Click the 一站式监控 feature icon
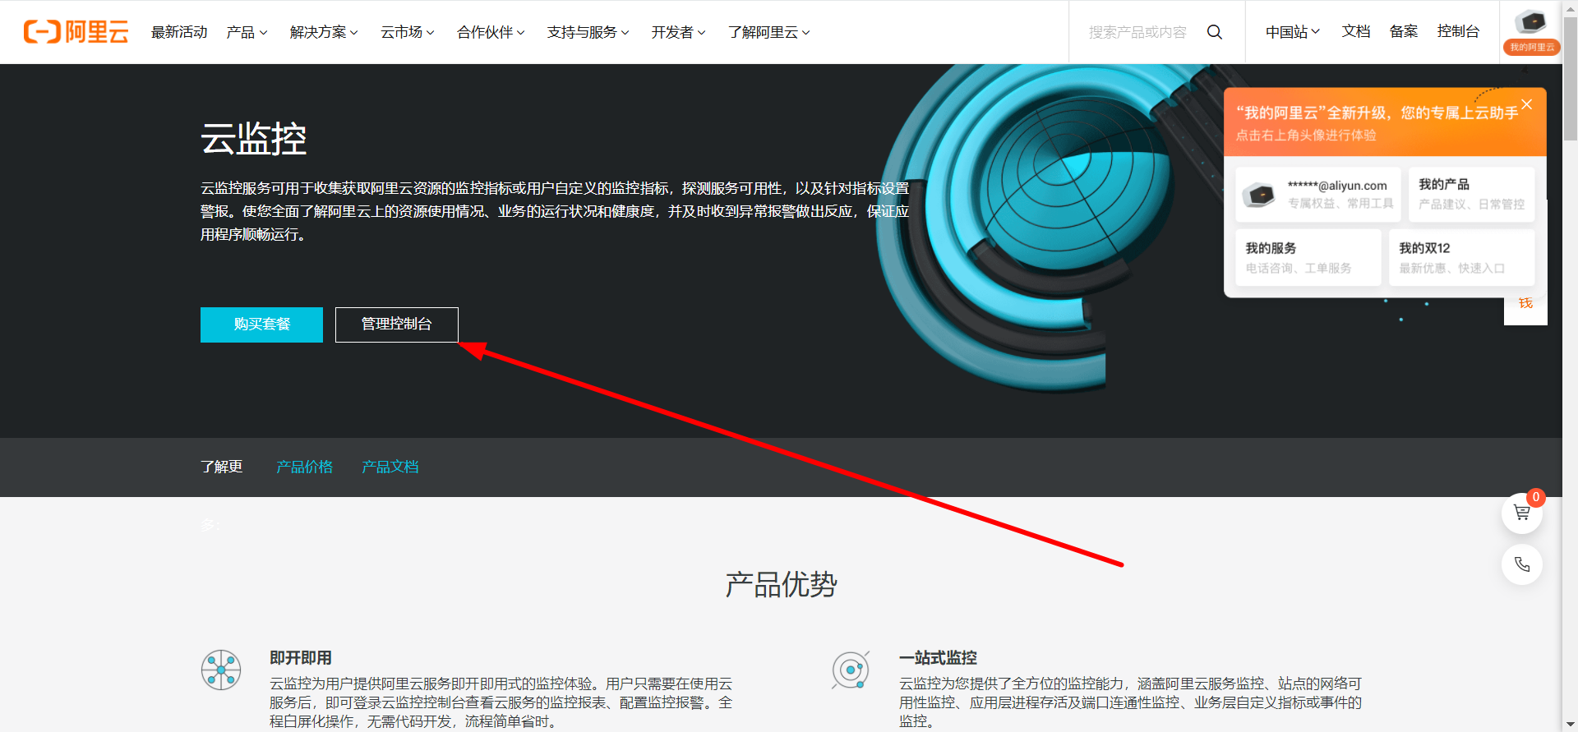The image size is (1578, 732). [x=851, y=670]
